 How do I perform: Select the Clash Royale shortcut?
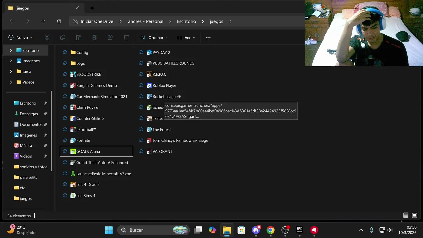tap(84, 107)
